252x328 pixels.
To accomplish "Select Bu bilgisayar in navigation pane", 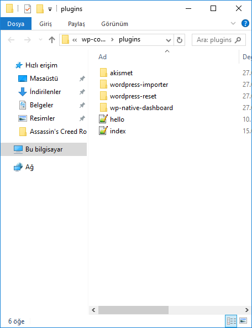I will 44,149.
